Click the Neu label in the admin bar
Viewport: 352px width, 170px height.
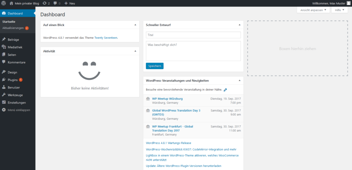[72, 3]
